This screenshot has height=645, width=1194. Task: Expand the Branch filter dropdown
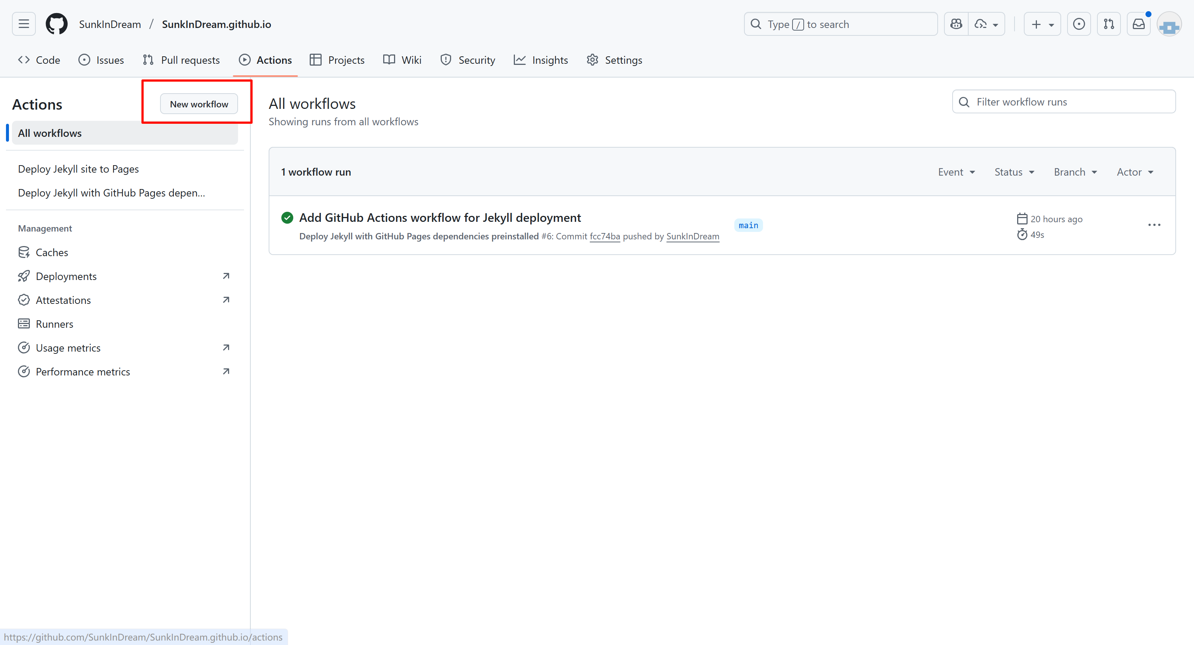pyautogui.click(x=1075, y=172)
